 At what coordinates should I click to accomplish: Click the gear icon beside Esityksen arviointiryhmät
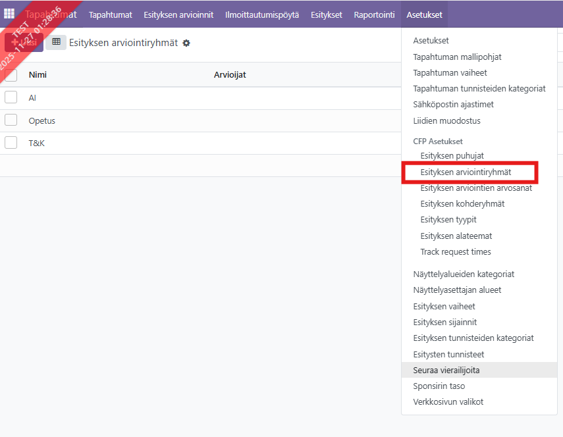click(x=186, y=43)
